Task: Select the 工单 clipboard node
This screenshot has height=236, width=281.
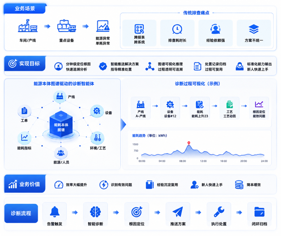Action: [x=24, y=111]
